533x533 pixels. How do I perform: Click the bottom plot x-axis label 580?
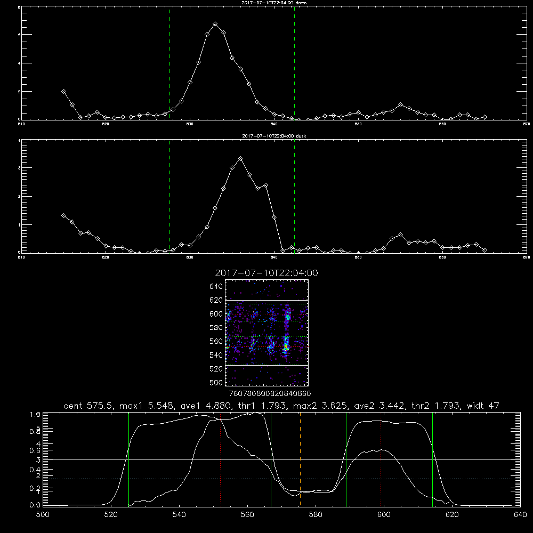coord(316,515)
